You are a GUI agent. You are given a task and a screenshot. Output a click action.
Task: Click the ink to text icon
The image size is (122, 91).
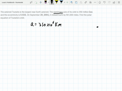coord(81,2)
